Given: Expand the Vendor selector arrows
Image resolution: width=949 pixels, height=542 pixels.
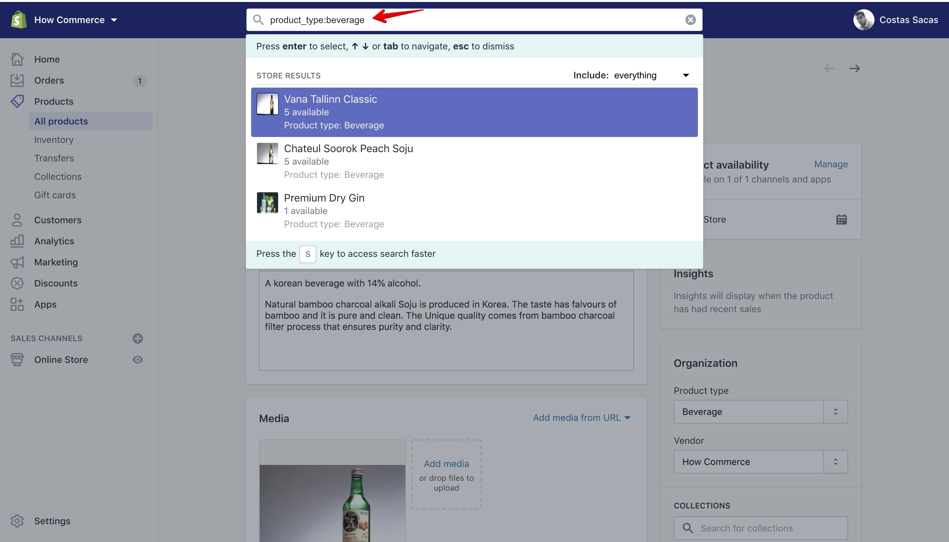Looking at the screenshot, I should coord(835,462).
